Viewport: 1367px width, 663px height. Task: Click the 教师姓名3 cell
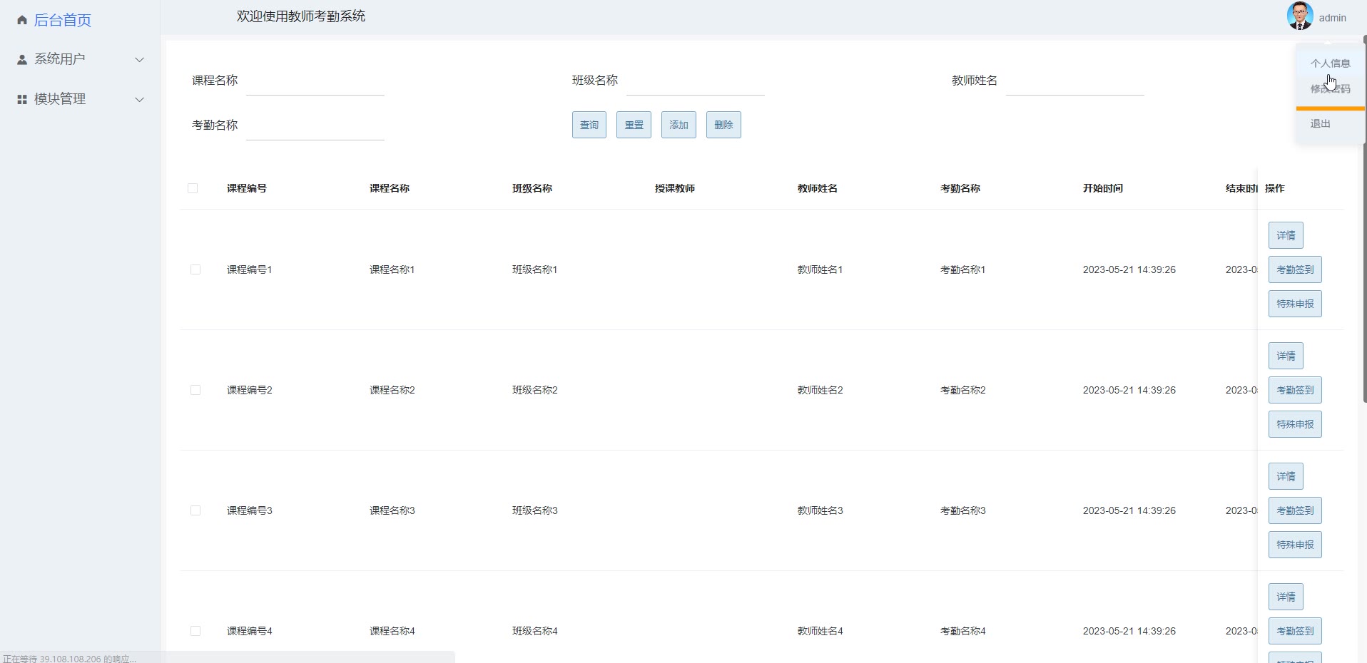(820, 510)
